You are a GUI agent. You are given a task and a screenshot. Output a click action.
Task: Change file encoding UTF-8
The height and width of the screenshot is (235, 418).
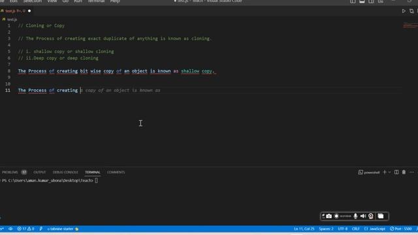342,228
